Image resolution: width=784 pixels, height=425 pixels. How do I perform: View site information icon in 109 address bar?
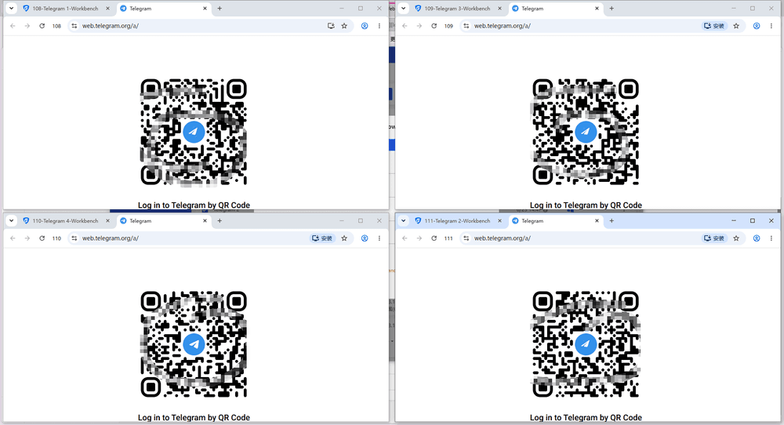[x=466, y=26]
